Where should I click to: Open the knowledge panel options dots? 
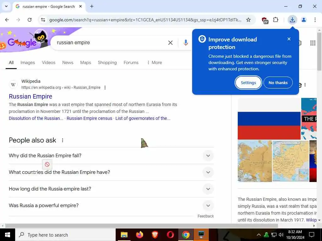click(x=305, y=85)
